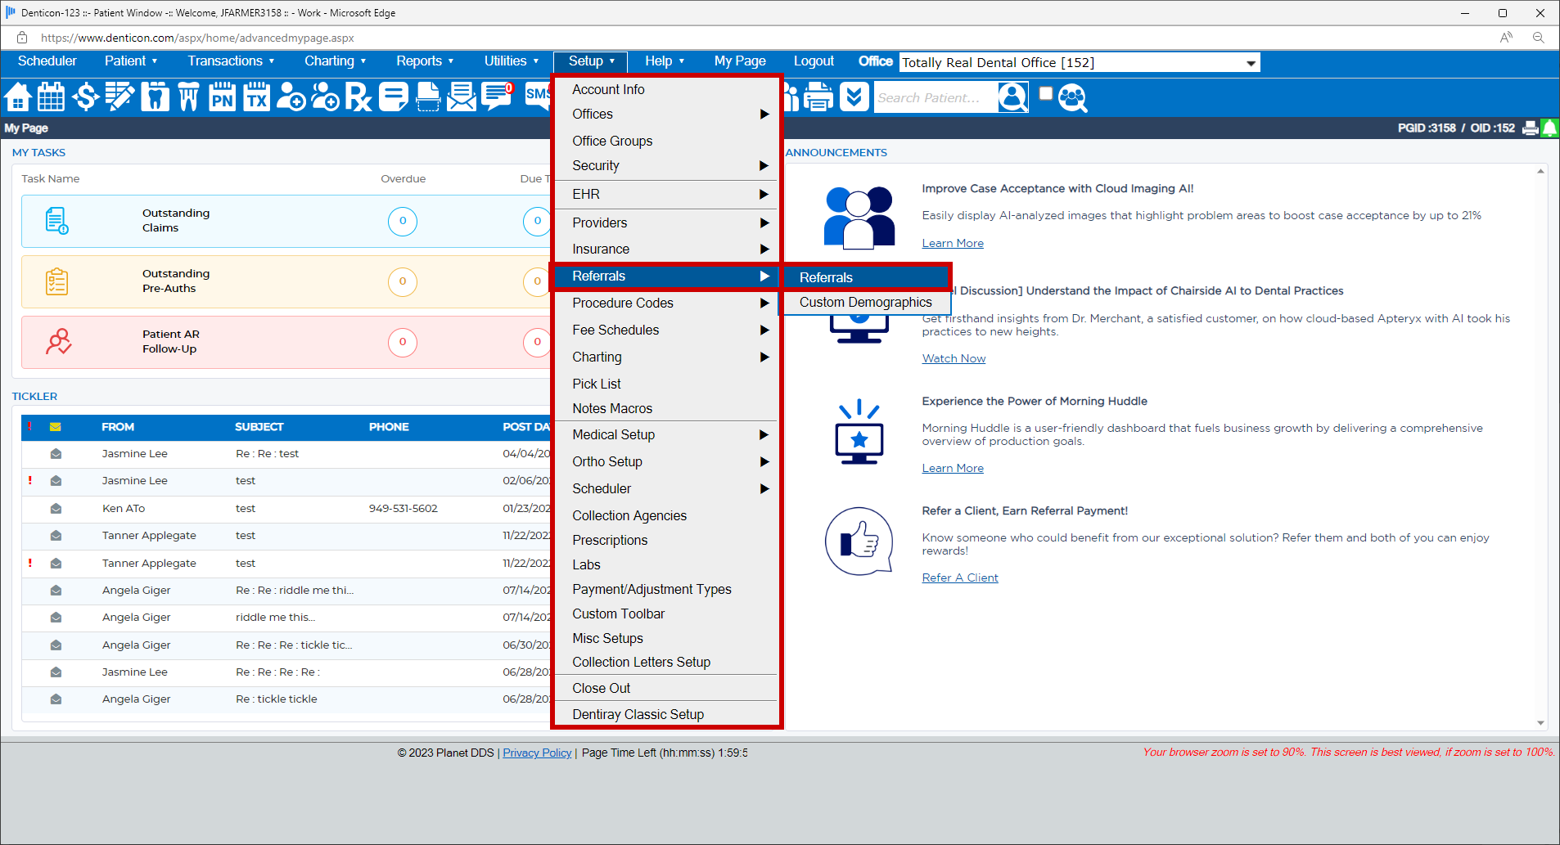Expand the Patient menu
The height and width of the screenshot is (845, 1560).
coord(131,61)
